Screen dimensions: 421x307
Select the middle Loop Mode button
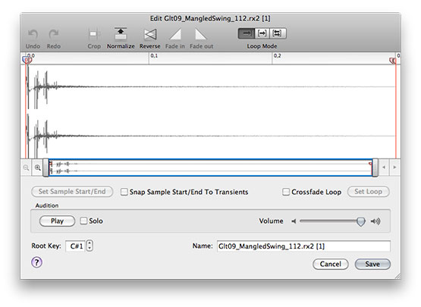262,33
